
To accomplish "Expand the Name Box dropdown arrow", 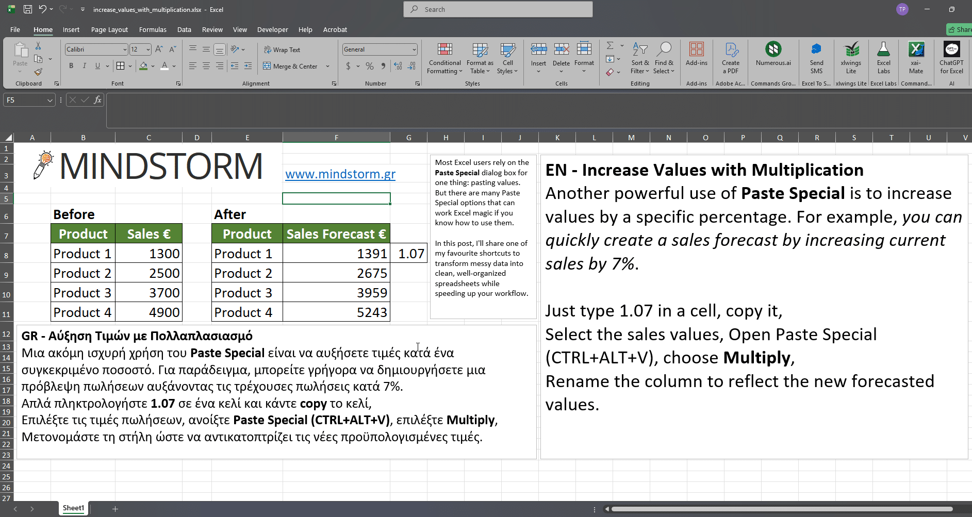I will tap(50, 101).
